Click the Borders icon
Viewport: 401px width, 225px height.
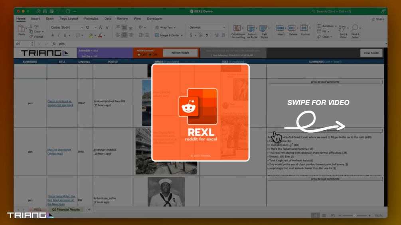78,35
